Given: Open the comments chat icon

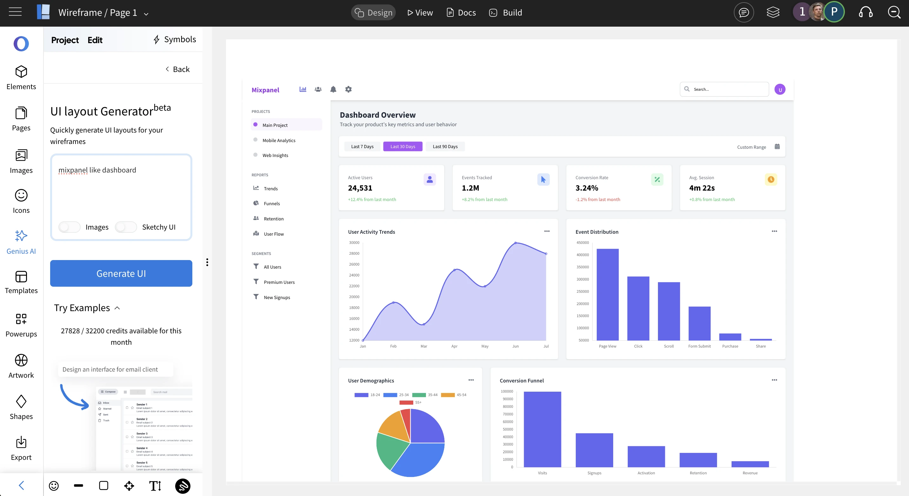Looking at the screenshot, I should click(x=744, y=13).
